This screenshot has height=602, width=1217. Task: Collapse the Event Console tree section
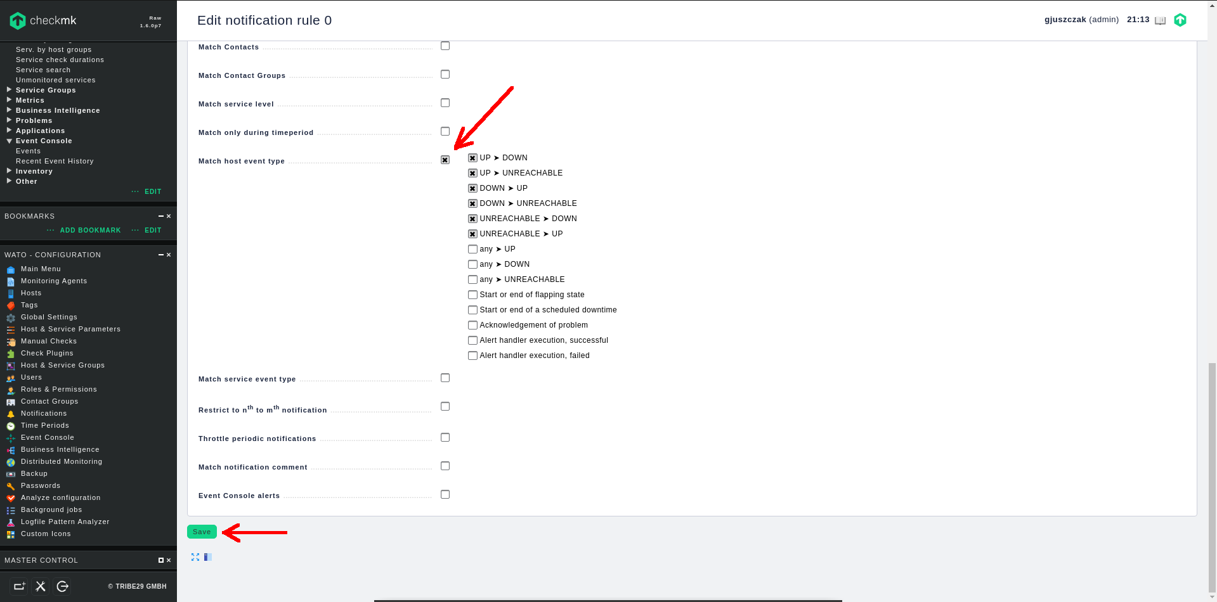coord(10,141)
